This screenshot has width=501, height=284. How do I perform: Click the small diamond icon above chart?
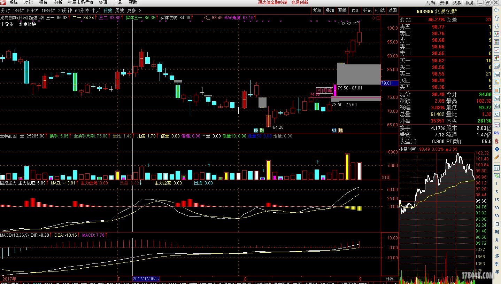[373, 17]
